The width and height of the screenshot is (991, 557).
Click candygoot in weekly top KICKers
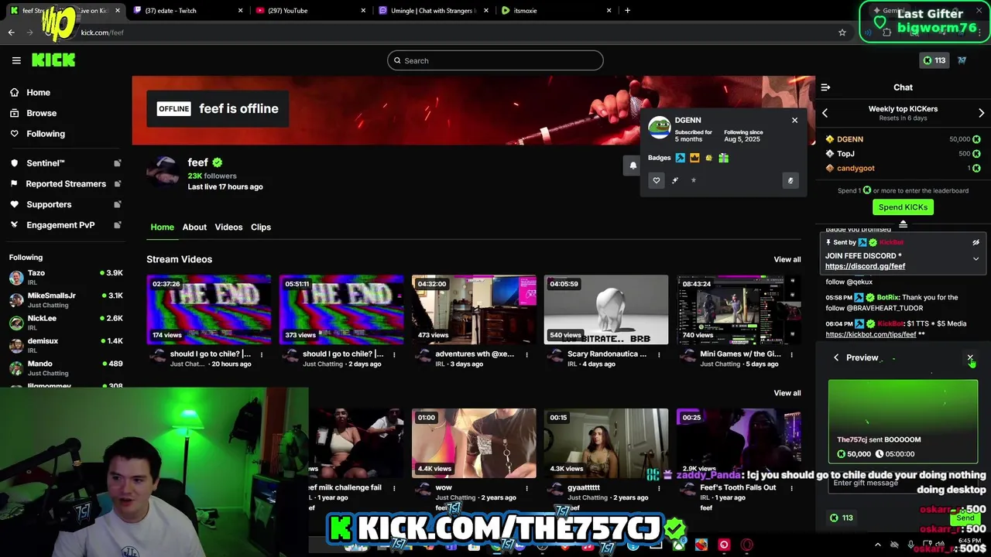coord(856,168)
